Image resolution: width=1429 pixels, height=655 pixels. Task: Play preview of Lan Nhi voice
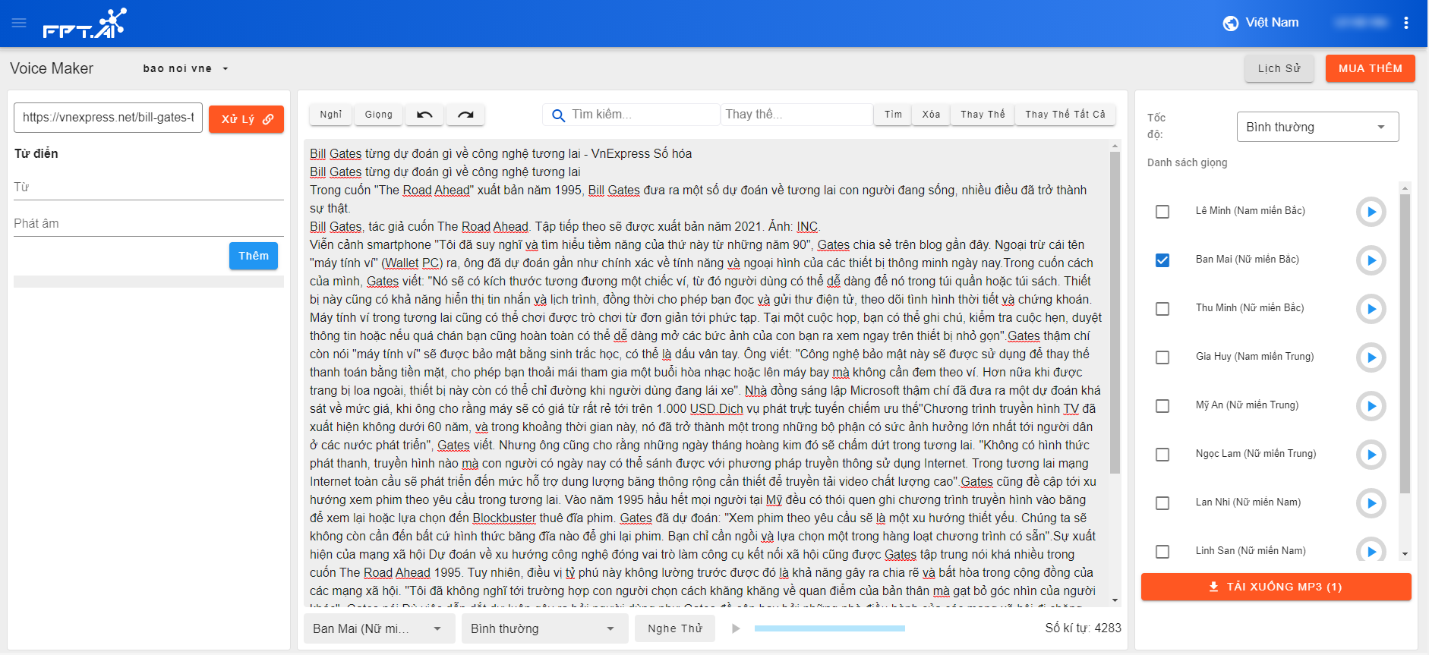1371,503
